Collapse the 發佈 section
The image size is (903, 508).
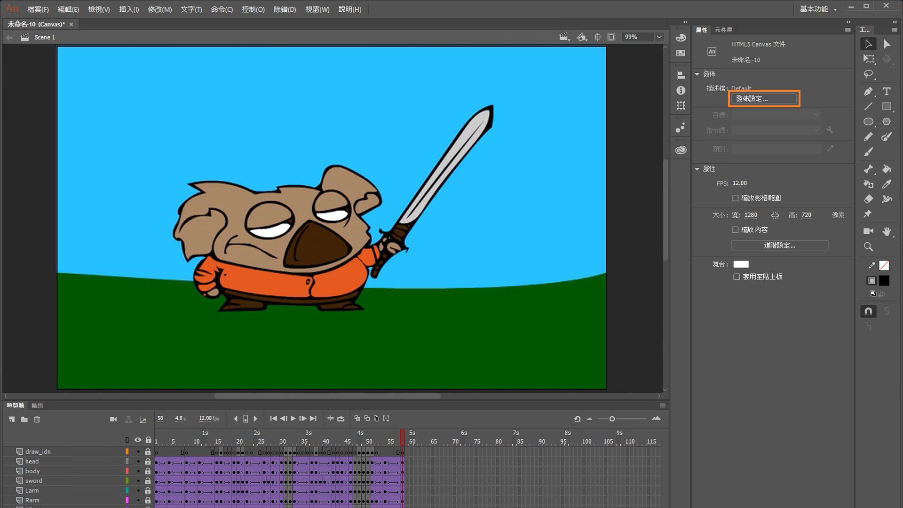tap(697, 74)
